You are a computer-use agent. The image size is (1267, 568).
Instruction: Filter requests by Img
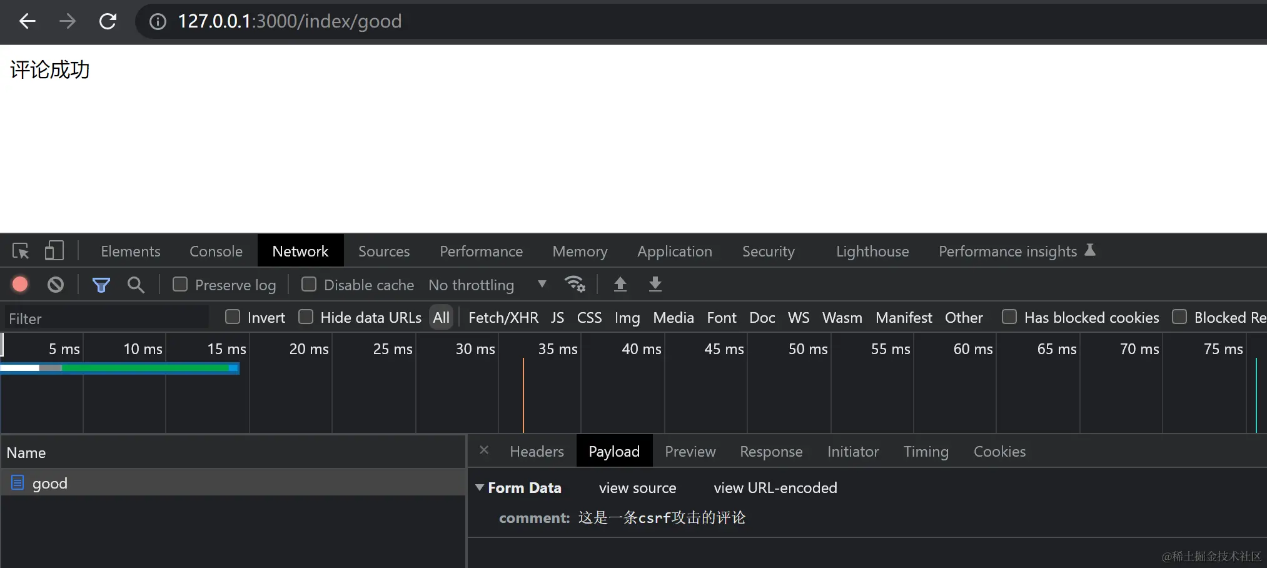[627, 317]
